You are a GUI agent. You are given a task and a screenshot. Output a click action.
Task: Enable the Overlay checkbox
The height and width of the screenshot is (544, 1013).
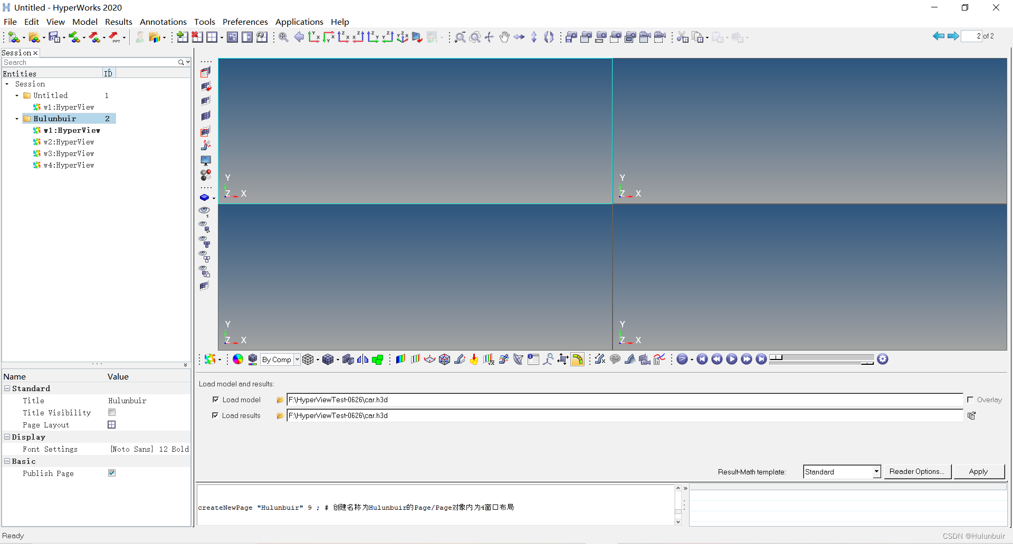coord(970,400)
